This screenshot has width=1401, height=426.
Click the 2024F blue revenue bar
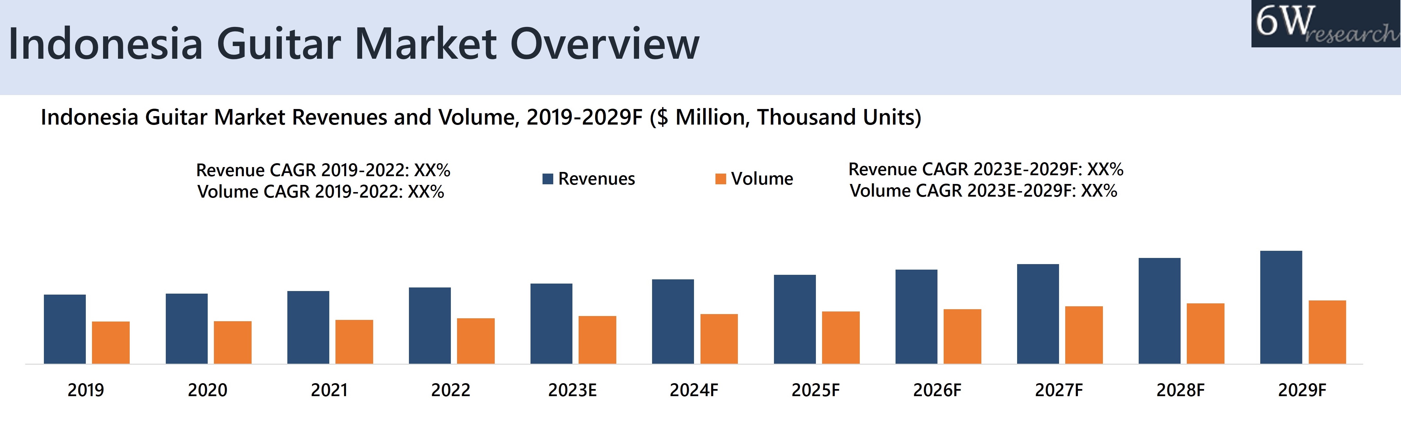coord(673,321)
